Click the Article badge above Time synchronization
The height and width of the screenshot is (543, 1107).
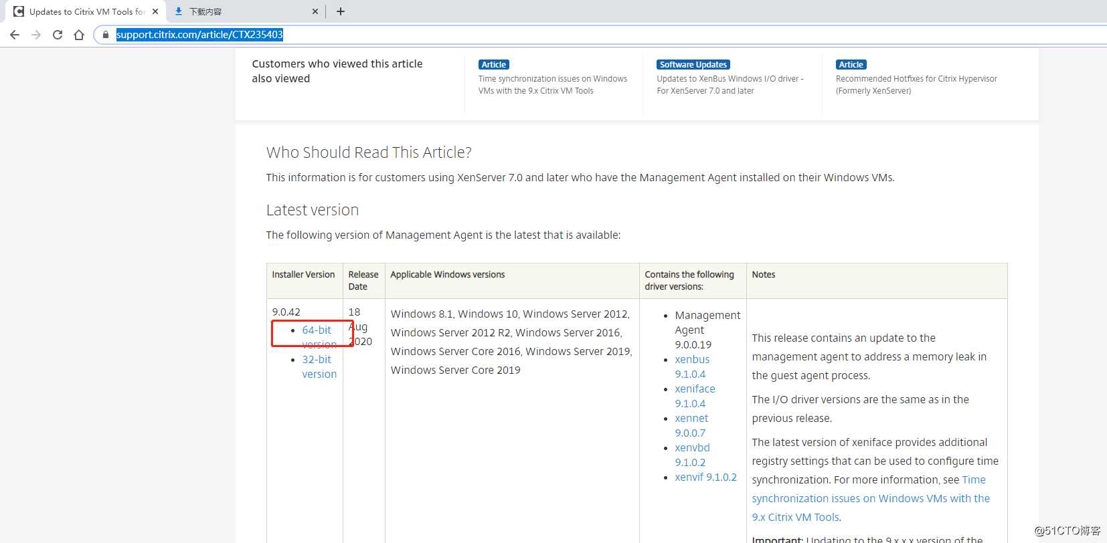[x=494, y=64]
